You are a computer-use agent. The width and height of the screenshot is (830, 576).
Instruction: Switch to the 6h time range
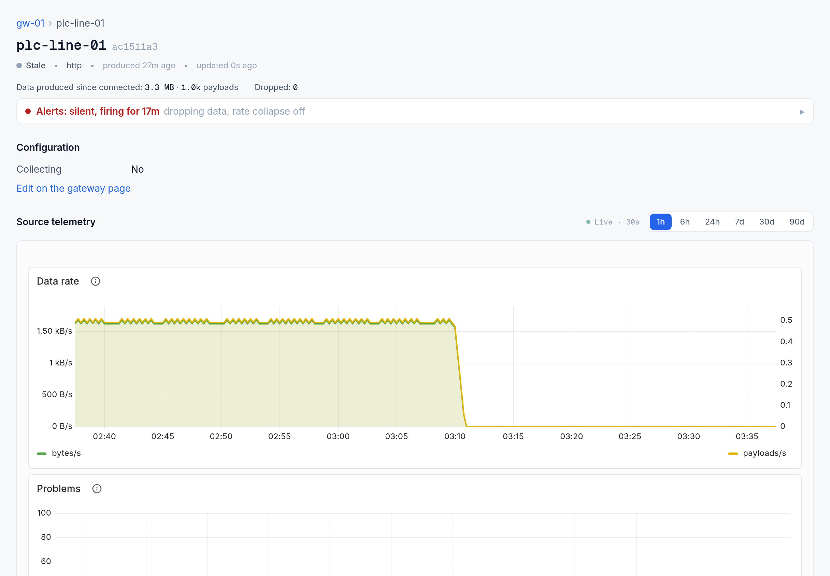tap(685, 221)
